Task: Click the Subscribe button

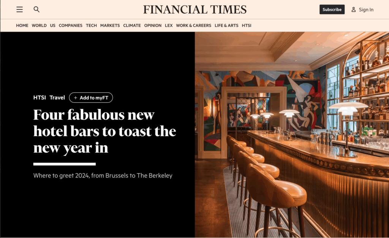Action: tap(332, 9)
